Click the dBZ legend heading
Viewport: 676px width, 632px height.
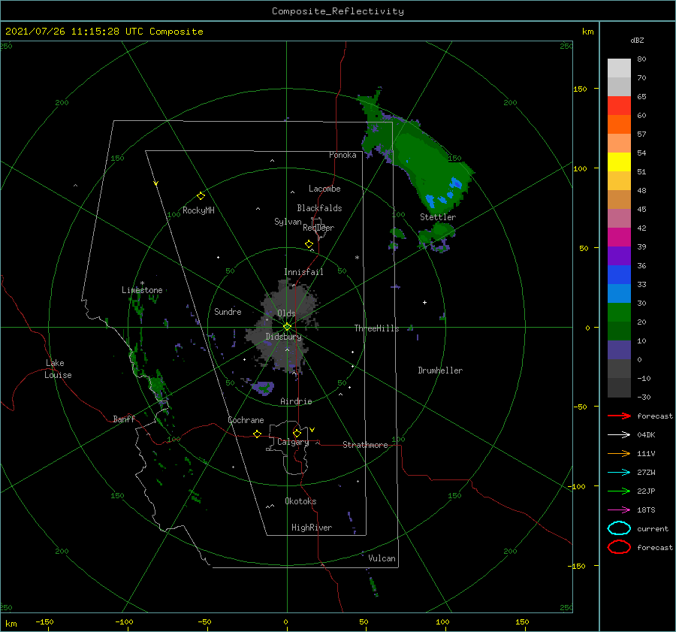tap(637, 40)
